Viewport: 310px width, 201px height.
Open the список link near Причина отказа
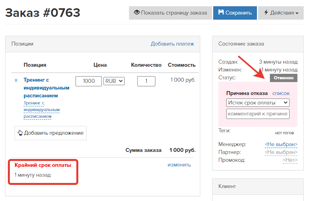[281, 93]
